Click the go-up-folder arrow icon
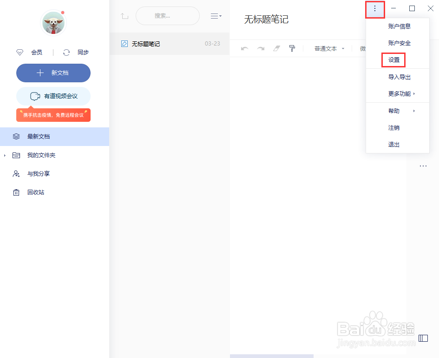439x358 pixels. 124,16
